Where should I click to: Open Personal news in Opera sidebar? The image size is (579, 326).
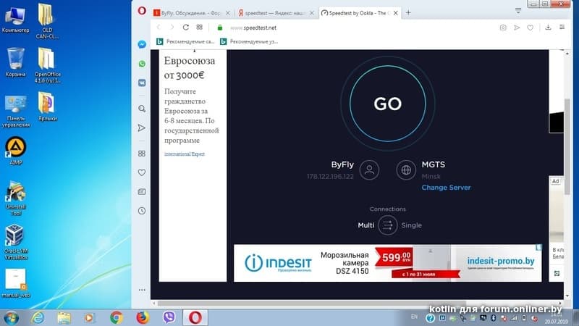click(x=142, y=191)
